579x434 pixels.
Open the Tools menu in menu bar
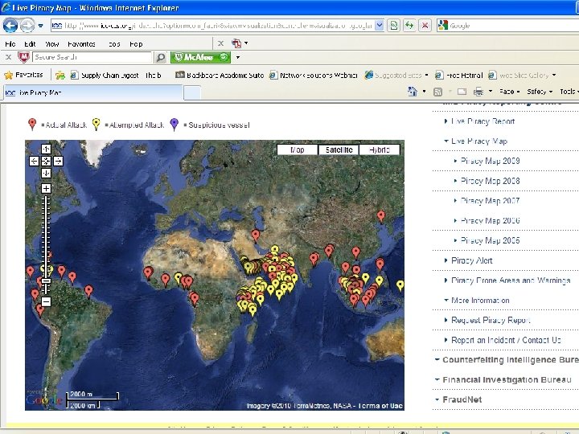pyautogui.click(x=114, y=44)
